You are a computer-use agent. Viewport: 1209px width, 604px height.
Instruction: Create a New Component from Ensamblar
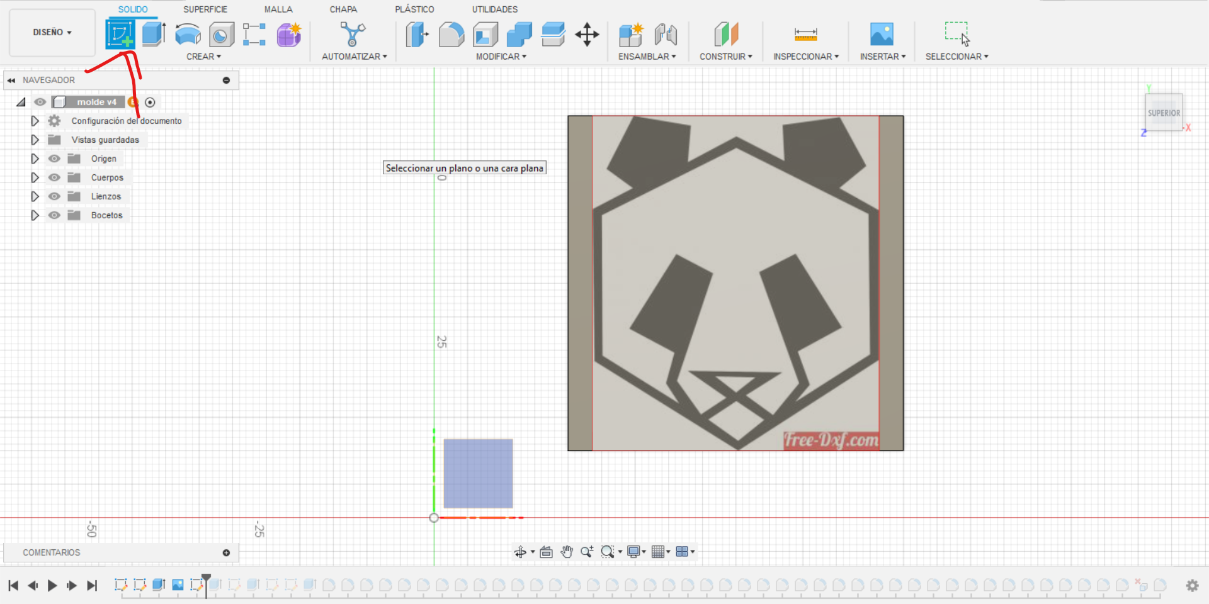[631, 34]
